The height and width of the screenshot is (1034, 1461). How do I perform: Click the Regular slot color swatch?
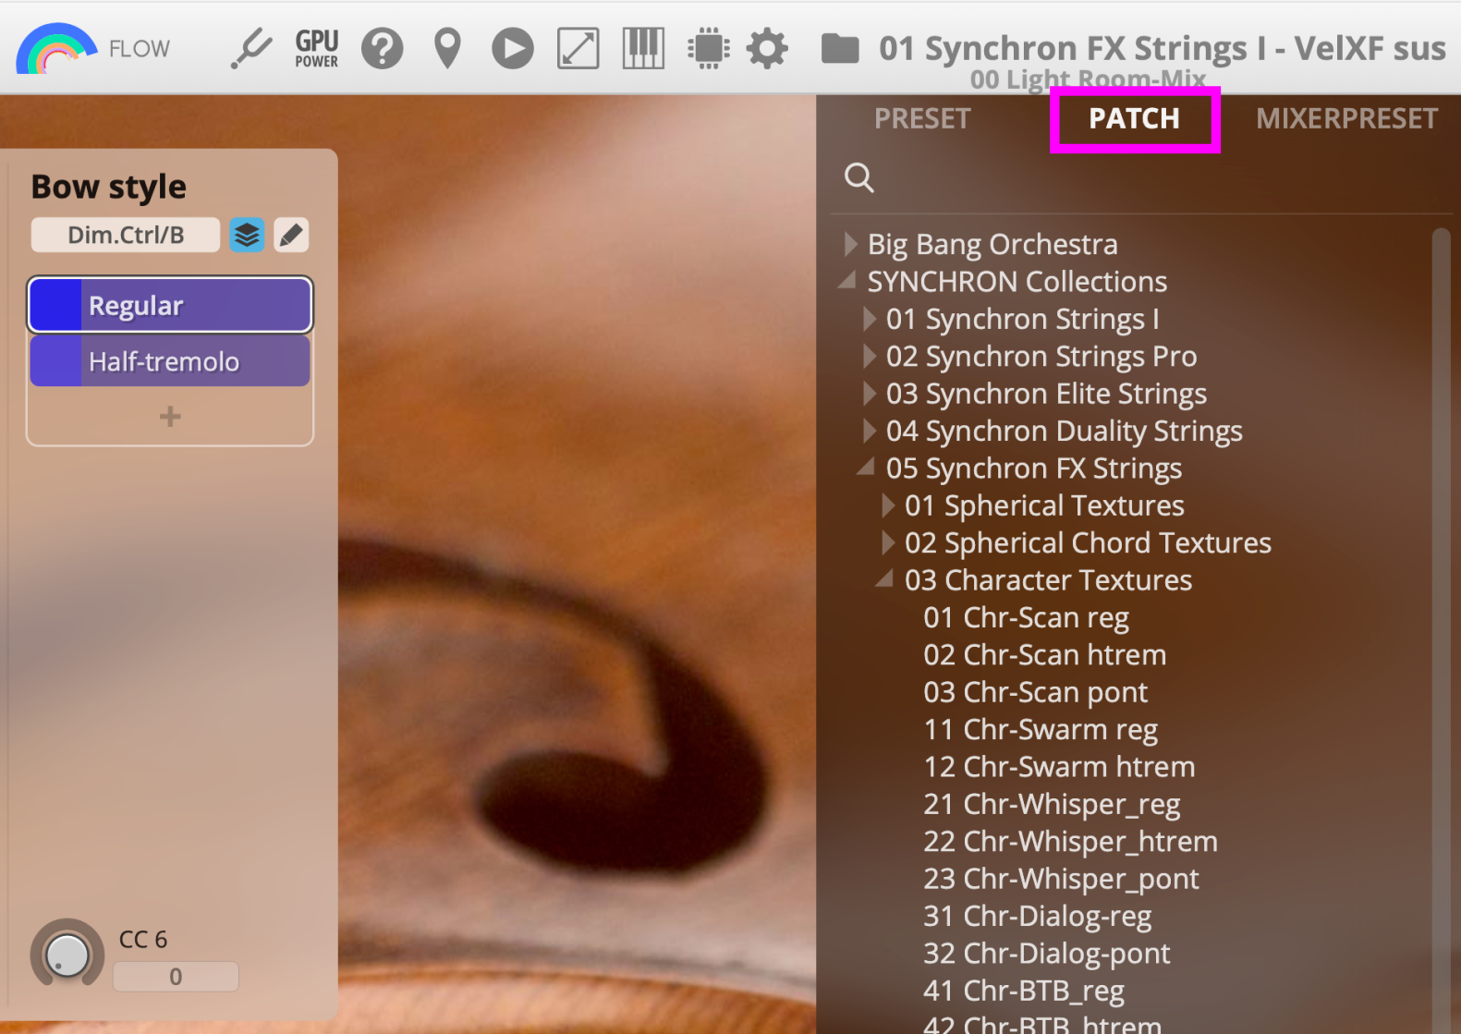[55, 305]
